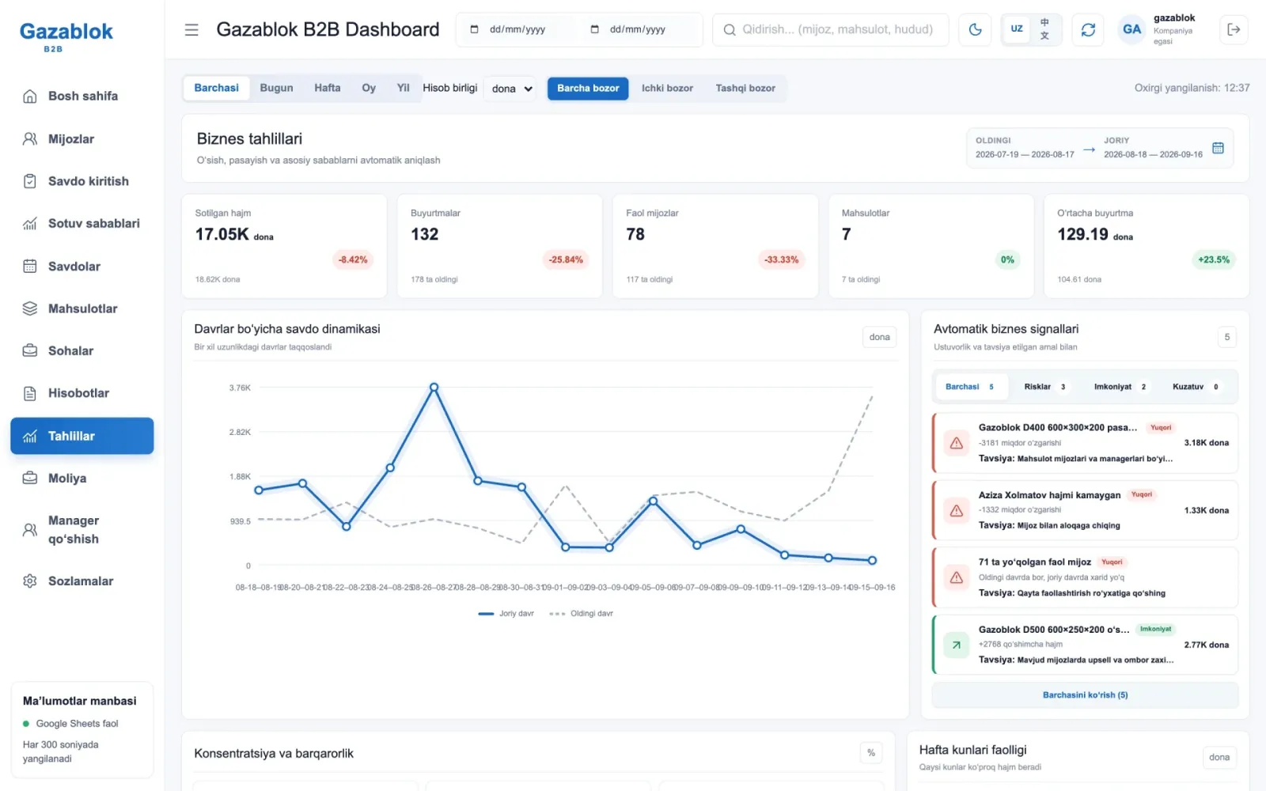Viewport: 1266px width, 791px height.
Task: Click the Hisobotlar document icon
Action: pyautogui.click(x=30, y=393)
